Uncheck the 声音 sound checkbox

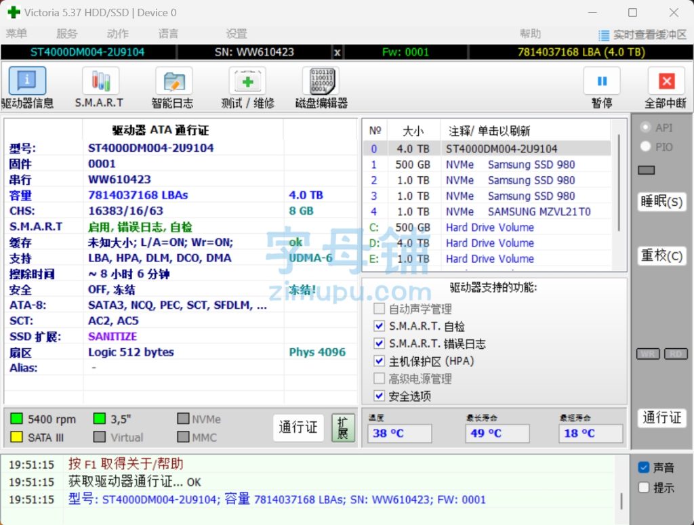coord(644,467)
